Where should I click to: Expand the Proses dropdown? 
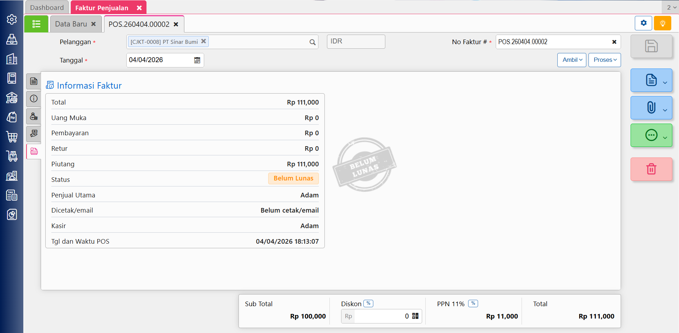(x=604, y=60)
